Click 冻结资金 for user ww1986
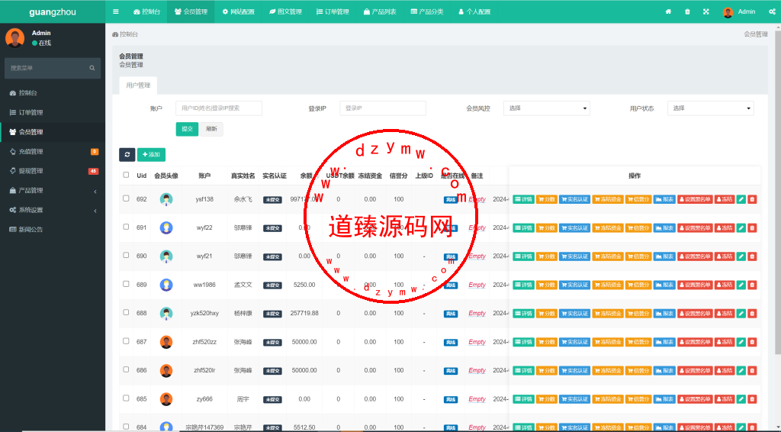The width and height of the screenshot is (781, 432). point(608,285)
